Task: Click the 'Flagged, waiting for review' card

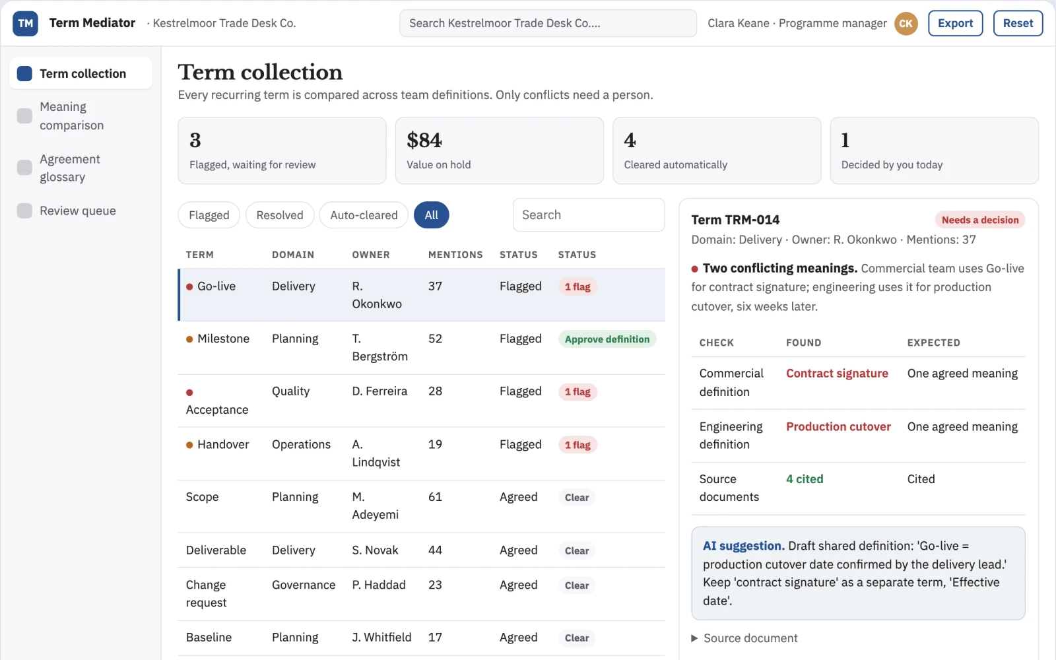Action: click(x=282, y=150)
